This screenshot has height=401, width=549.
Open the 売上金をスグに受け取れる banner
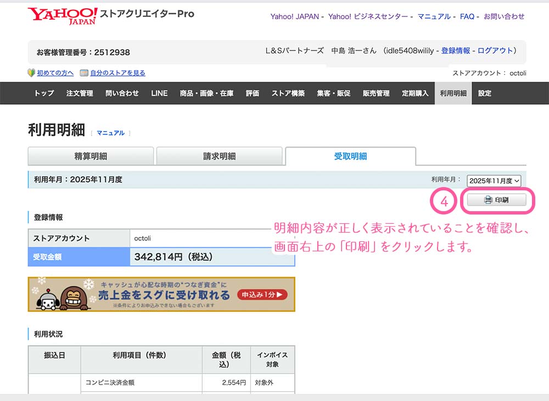(x=165, y=295)
